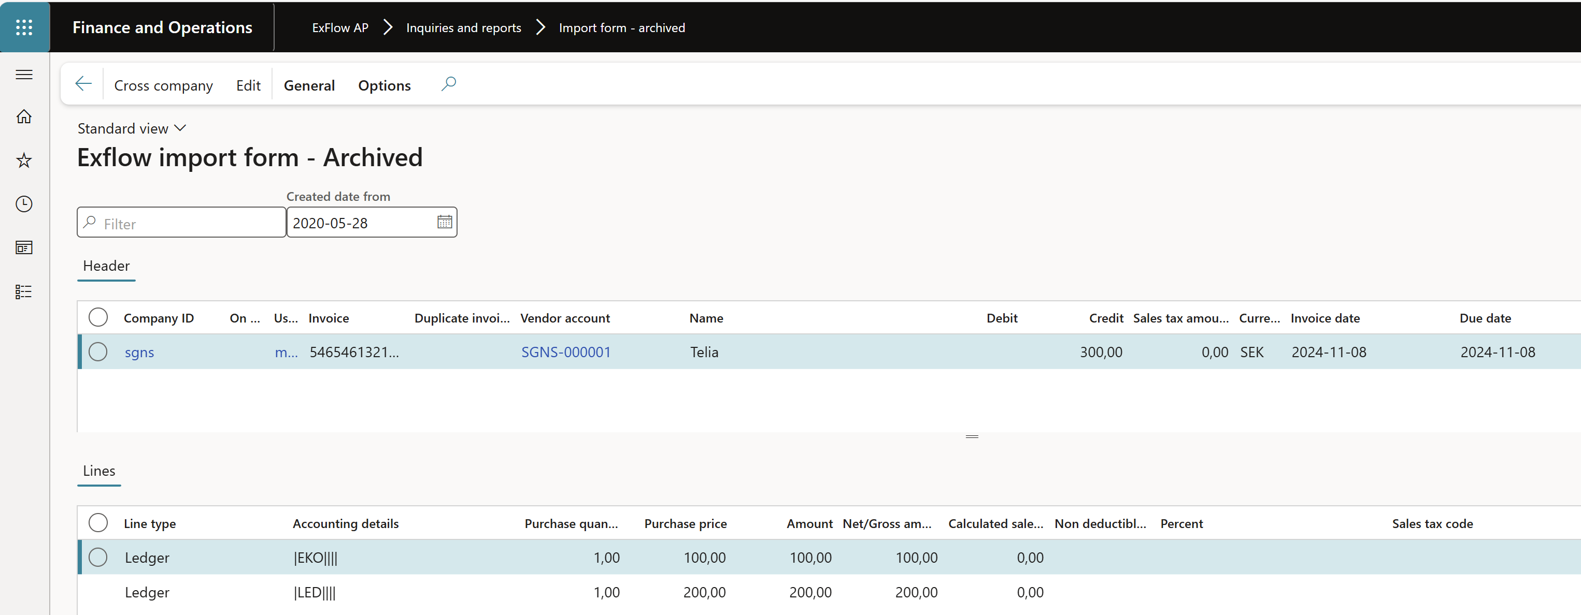The height and width of the screenshot is (615, 1581).
Task: Click the back arrow in the action pane
Action: pos(83,84)
